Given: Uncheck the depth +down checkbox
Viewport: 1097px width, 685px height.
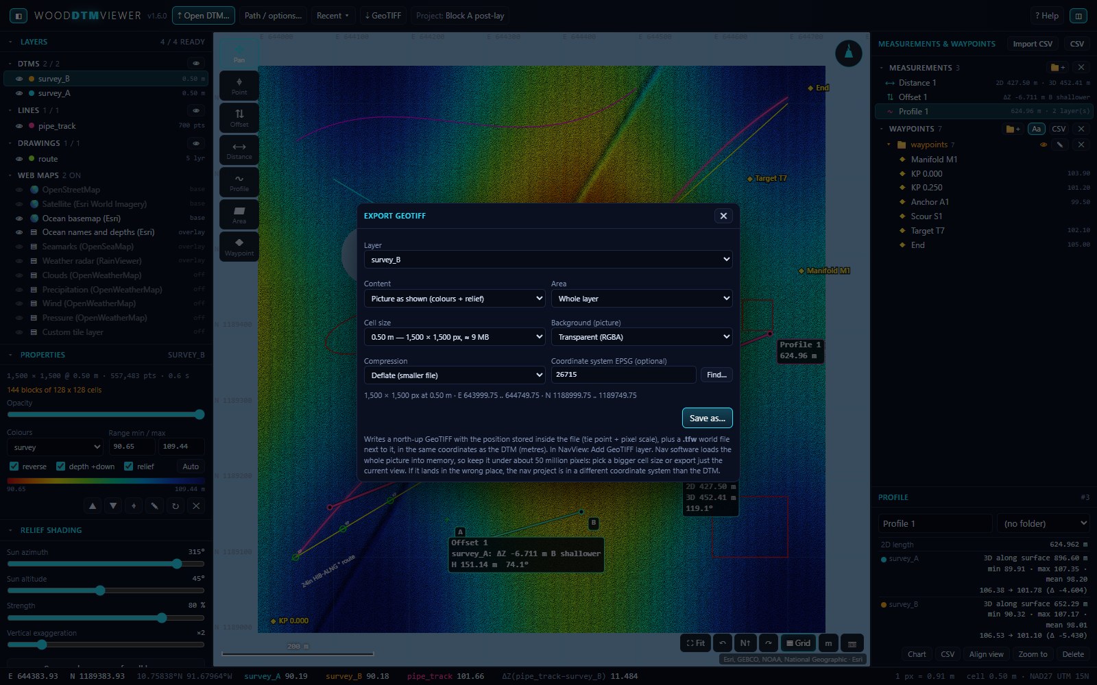Looking at the screenshot, I should point(60,466).
